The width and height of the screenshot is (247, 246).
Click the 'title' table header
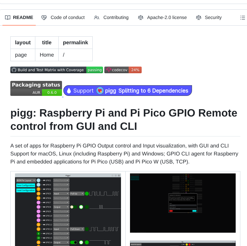(47, 43)
